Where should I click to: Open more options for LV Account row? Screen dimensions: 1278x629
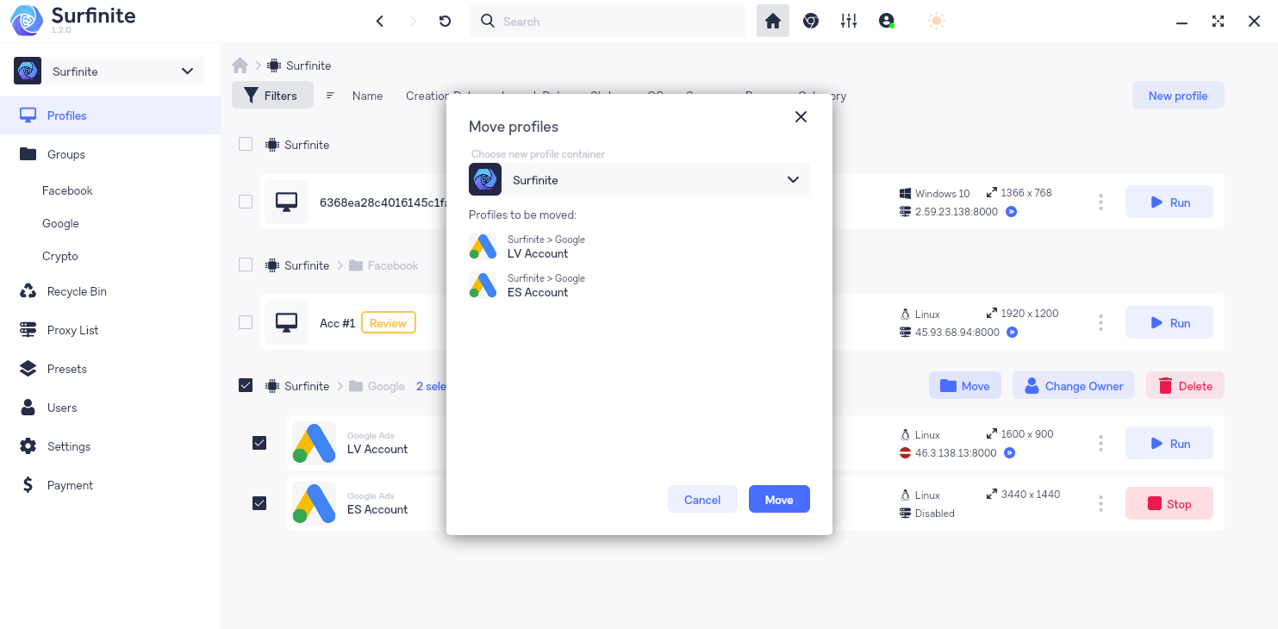click(x=1100, y=444)
